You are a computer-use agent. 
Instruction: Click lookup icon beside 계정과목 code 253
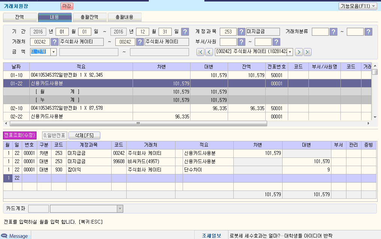[242, 32]
